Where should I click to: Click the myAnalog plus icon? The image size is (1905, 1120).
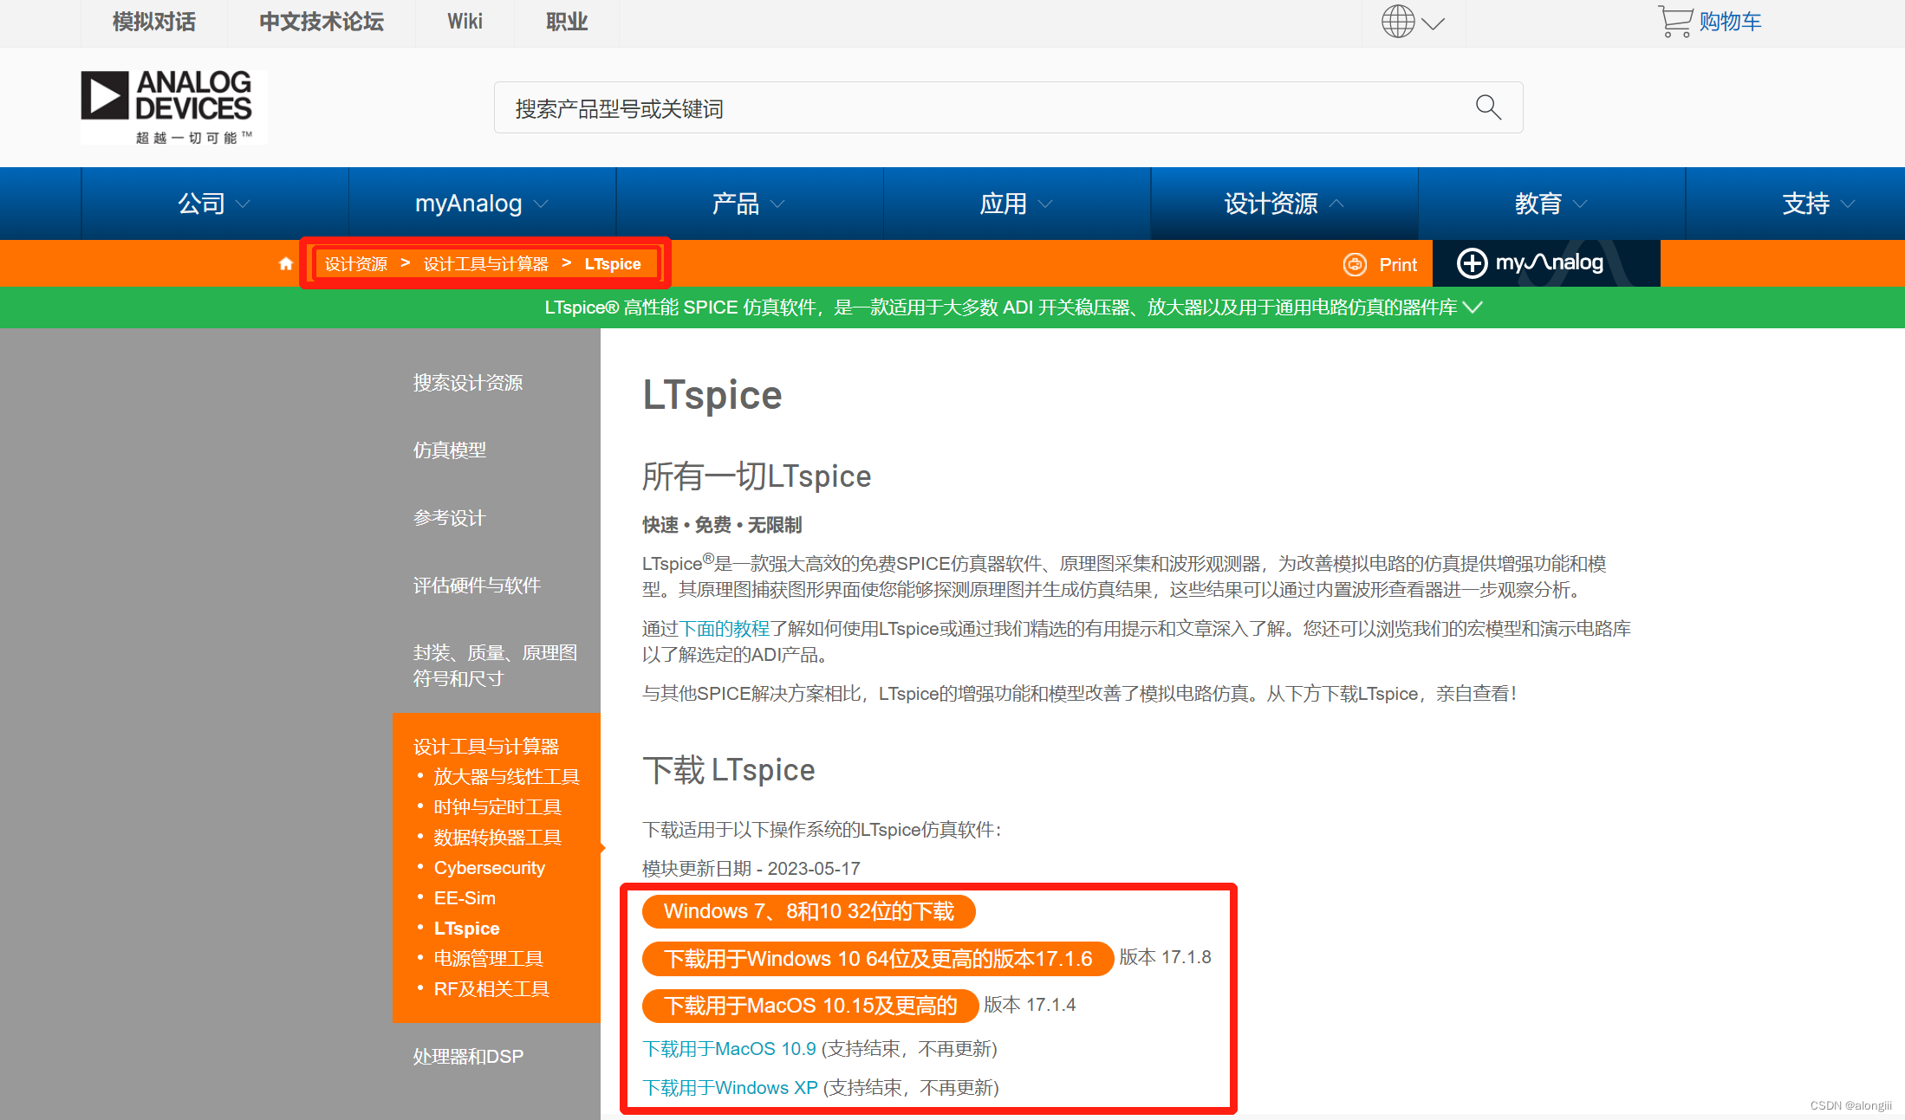point(1471,262)
